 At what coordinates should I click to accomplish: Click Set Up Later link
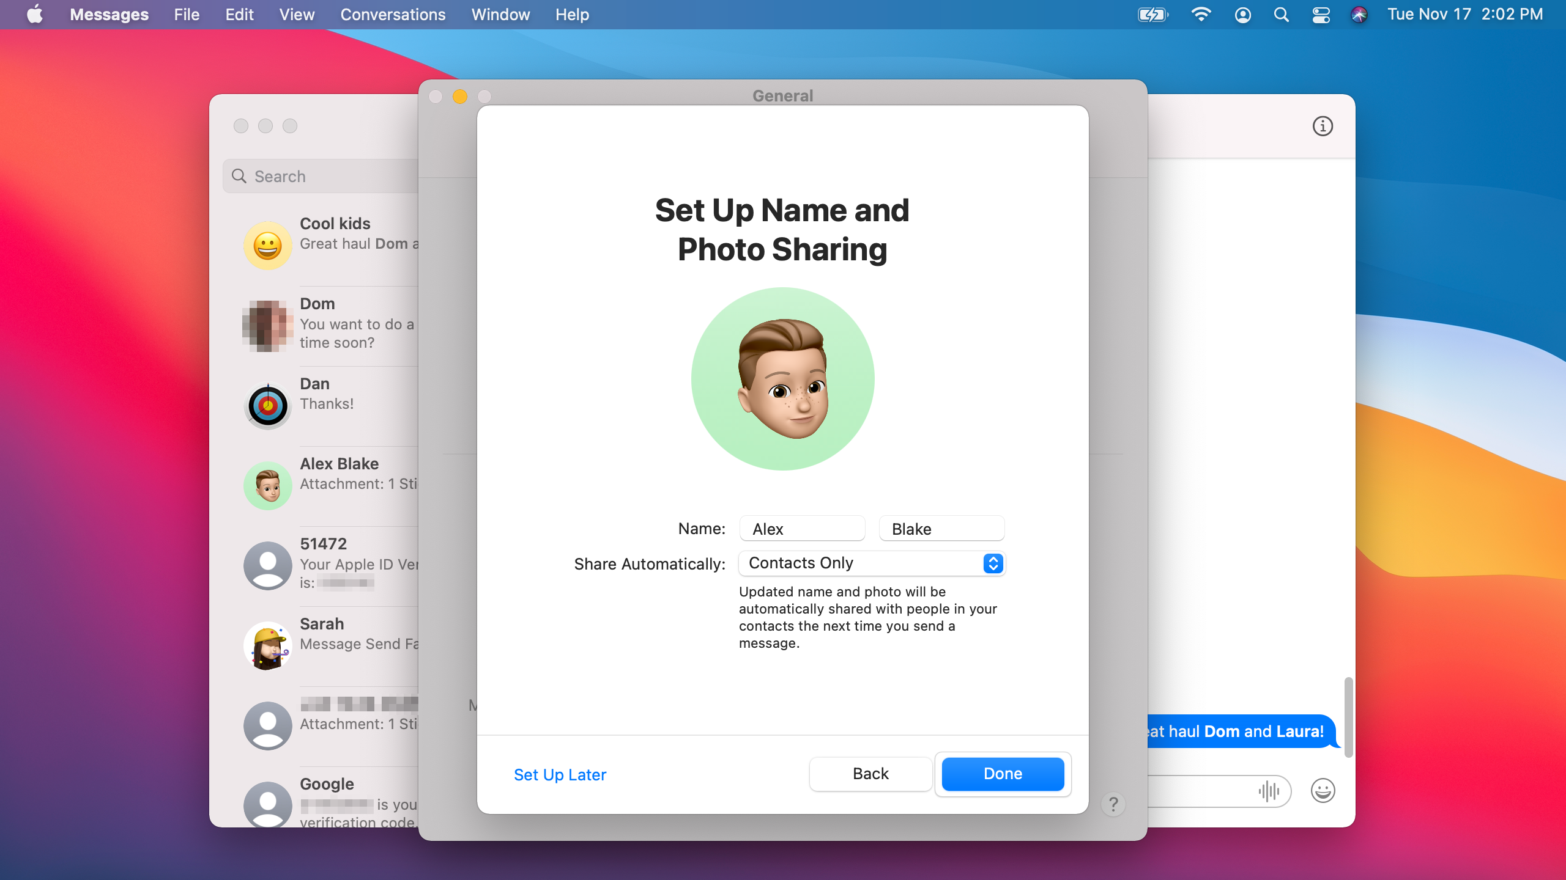[560, 774]
